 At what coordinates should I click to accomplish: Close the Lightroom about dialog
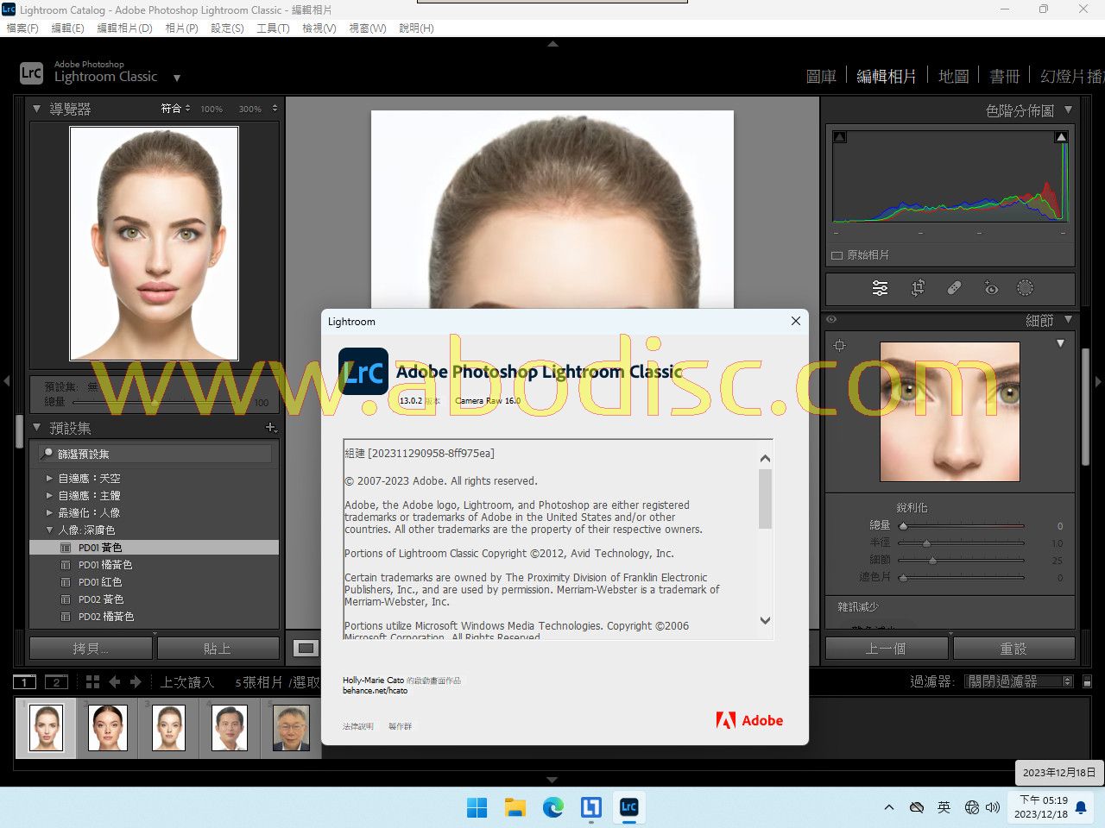(x=795, y=321)
